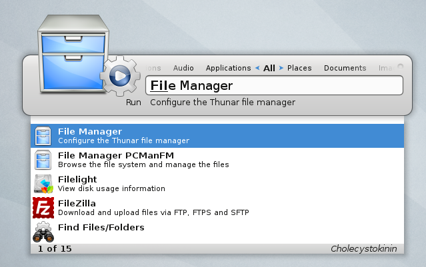This screenshot has height=267, width=426.
Task: Click the red FileZilla icon
Action: 43,208
